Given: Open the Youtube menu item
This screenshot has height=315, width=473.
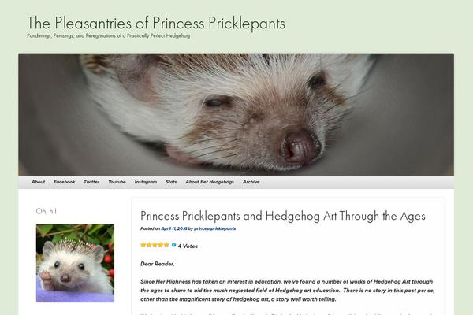Looking at the screenshot, I should 117,182.
